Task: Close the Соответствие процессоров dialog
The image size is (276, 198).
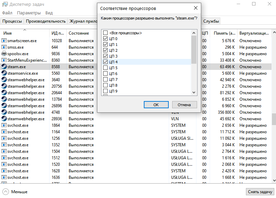Action: click(x=196, y=8)
